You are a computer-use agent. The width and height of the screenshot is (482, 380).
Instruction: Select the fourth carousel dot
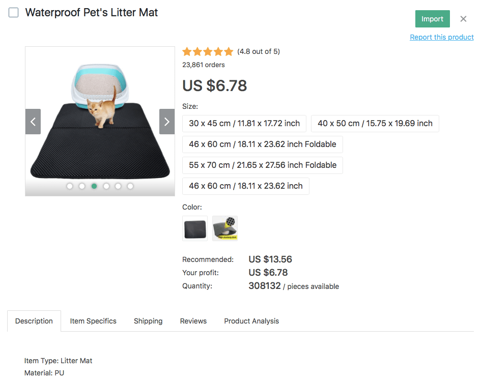(x=106, y=186)
